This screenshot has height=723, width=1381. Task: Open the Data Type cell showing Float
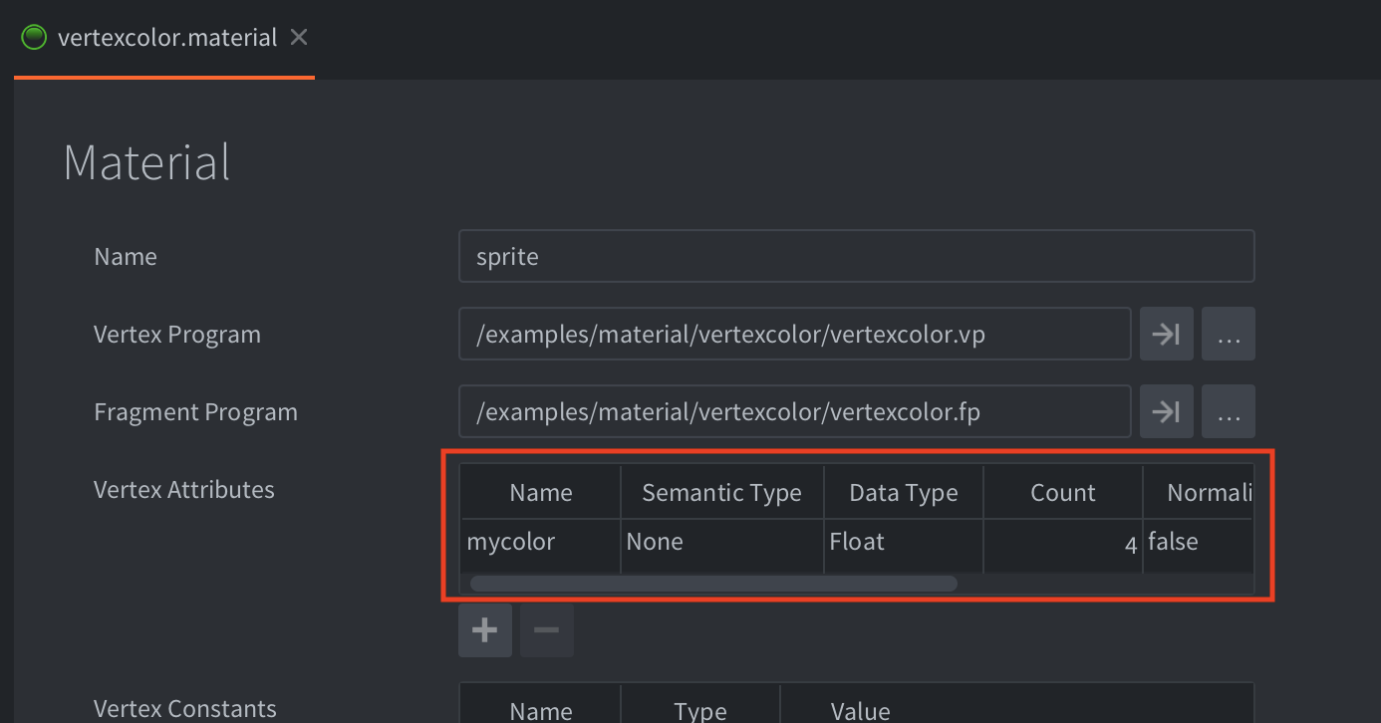coord(904,543)
